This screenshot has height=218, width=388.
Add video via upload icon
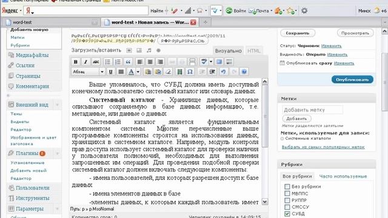tap(139, 50)
